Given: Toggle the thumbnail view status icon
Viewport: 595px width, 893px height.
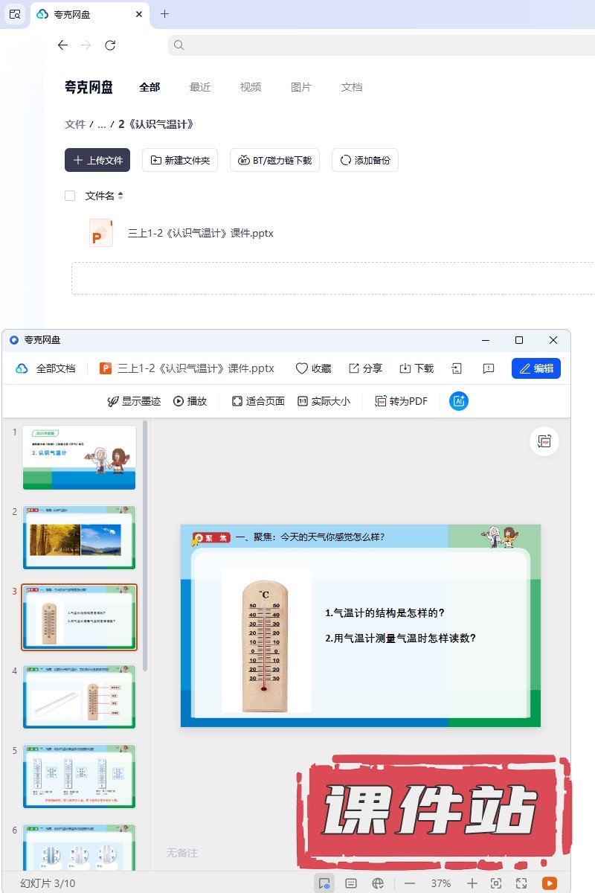Looking at the screenshot, I should 324,883.
